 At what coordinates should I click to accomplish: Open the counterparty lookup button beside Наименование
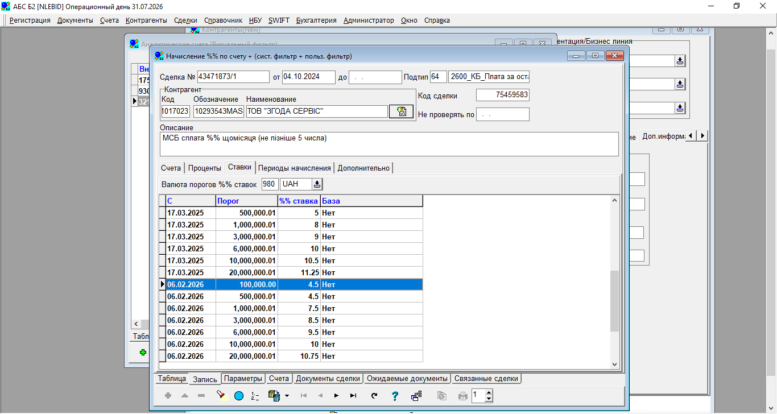coord(401,111)
